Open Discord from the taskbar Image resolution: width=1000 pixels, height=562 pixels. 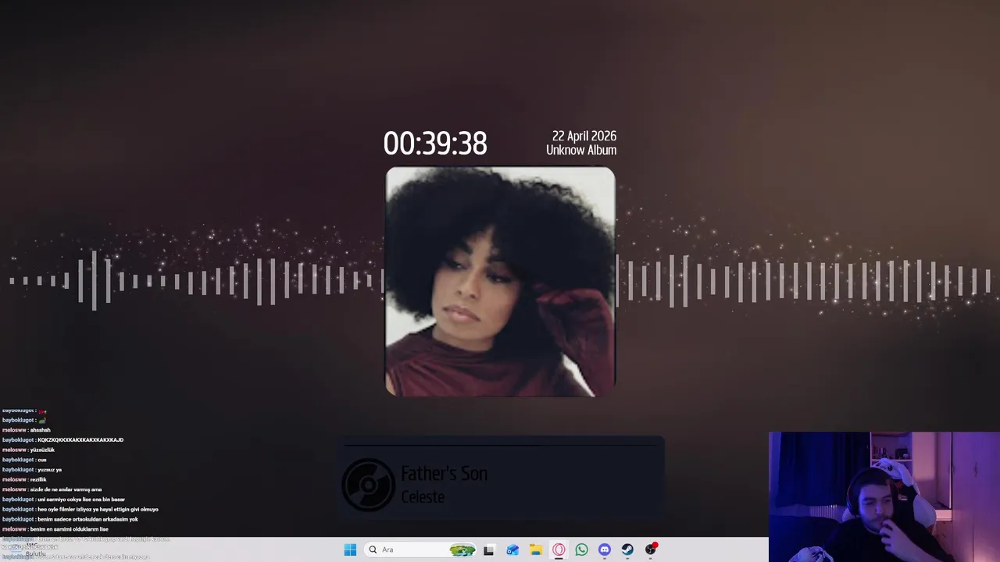604,550
